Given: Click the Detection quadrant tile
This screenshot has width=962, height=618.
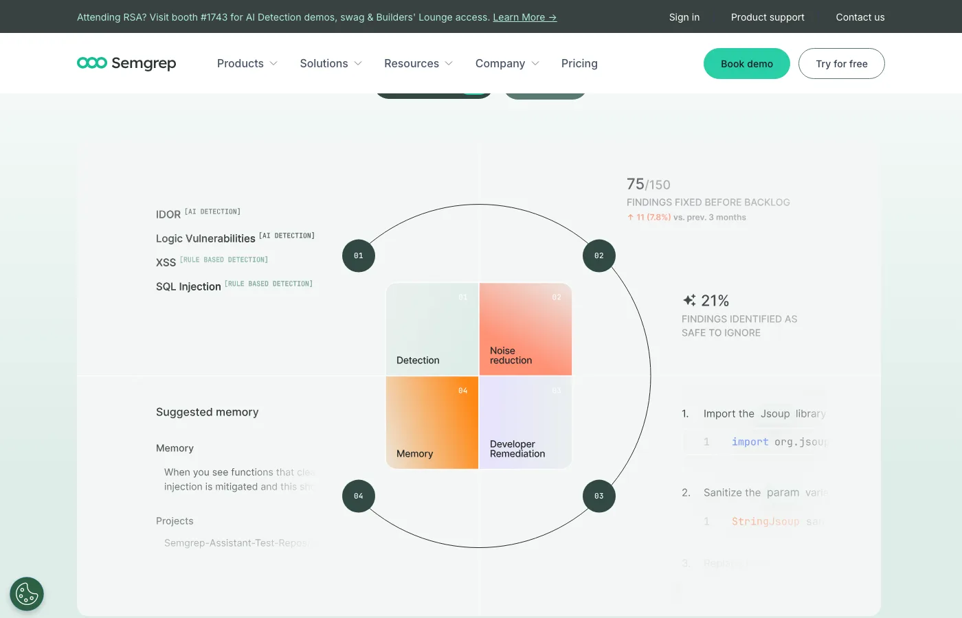Looking at the screenshot, I should (x=432, y=329).
